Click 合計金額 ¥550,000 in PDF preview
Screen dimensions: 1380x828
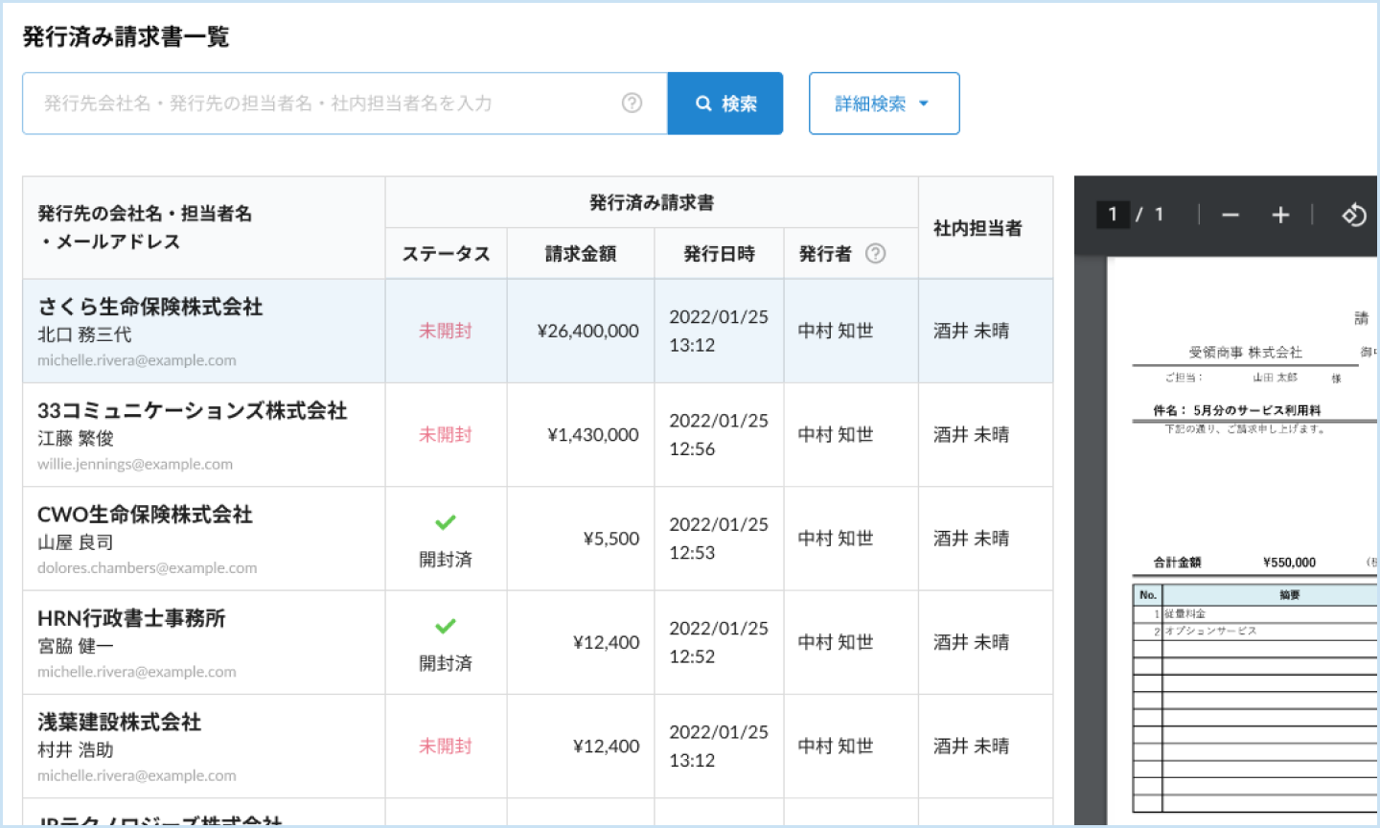tap(1234, 563)
